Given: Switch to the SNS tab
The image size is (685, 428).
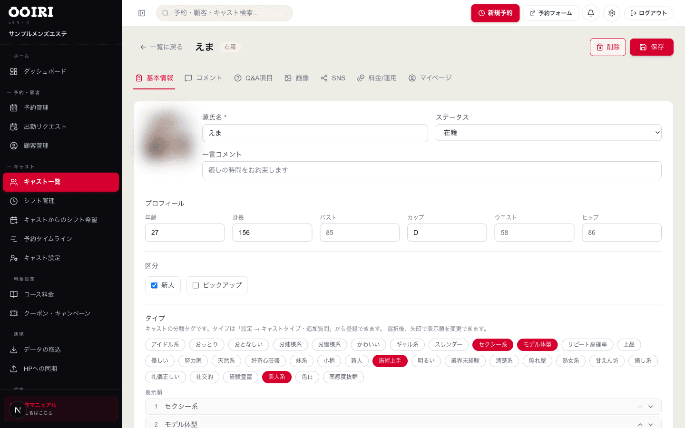Looking at the screenshot, I should coord(333,78).
